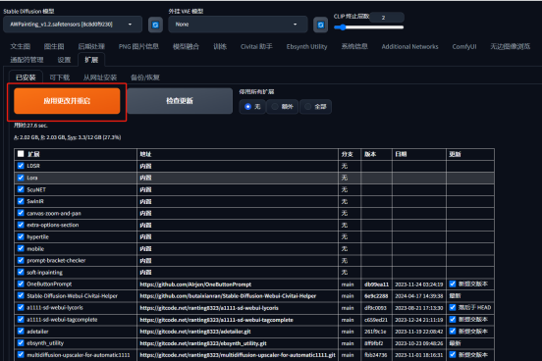The width and height of the screenshot is (542, 361).
Task: Uncheck the LDSR extension checkbox
Action: click(x=21, y=166)
